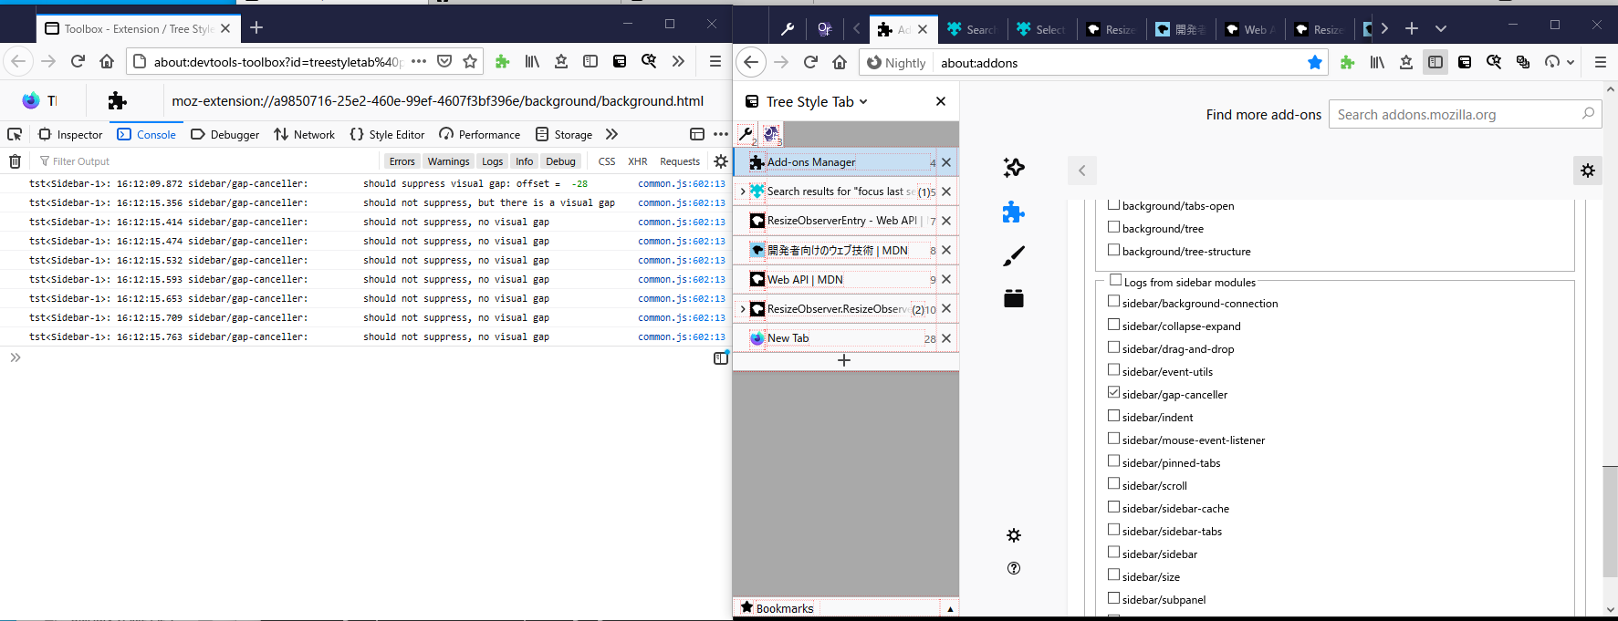
Task: Check sidebar/collapse-expand checkbox
Action: 1113,324
